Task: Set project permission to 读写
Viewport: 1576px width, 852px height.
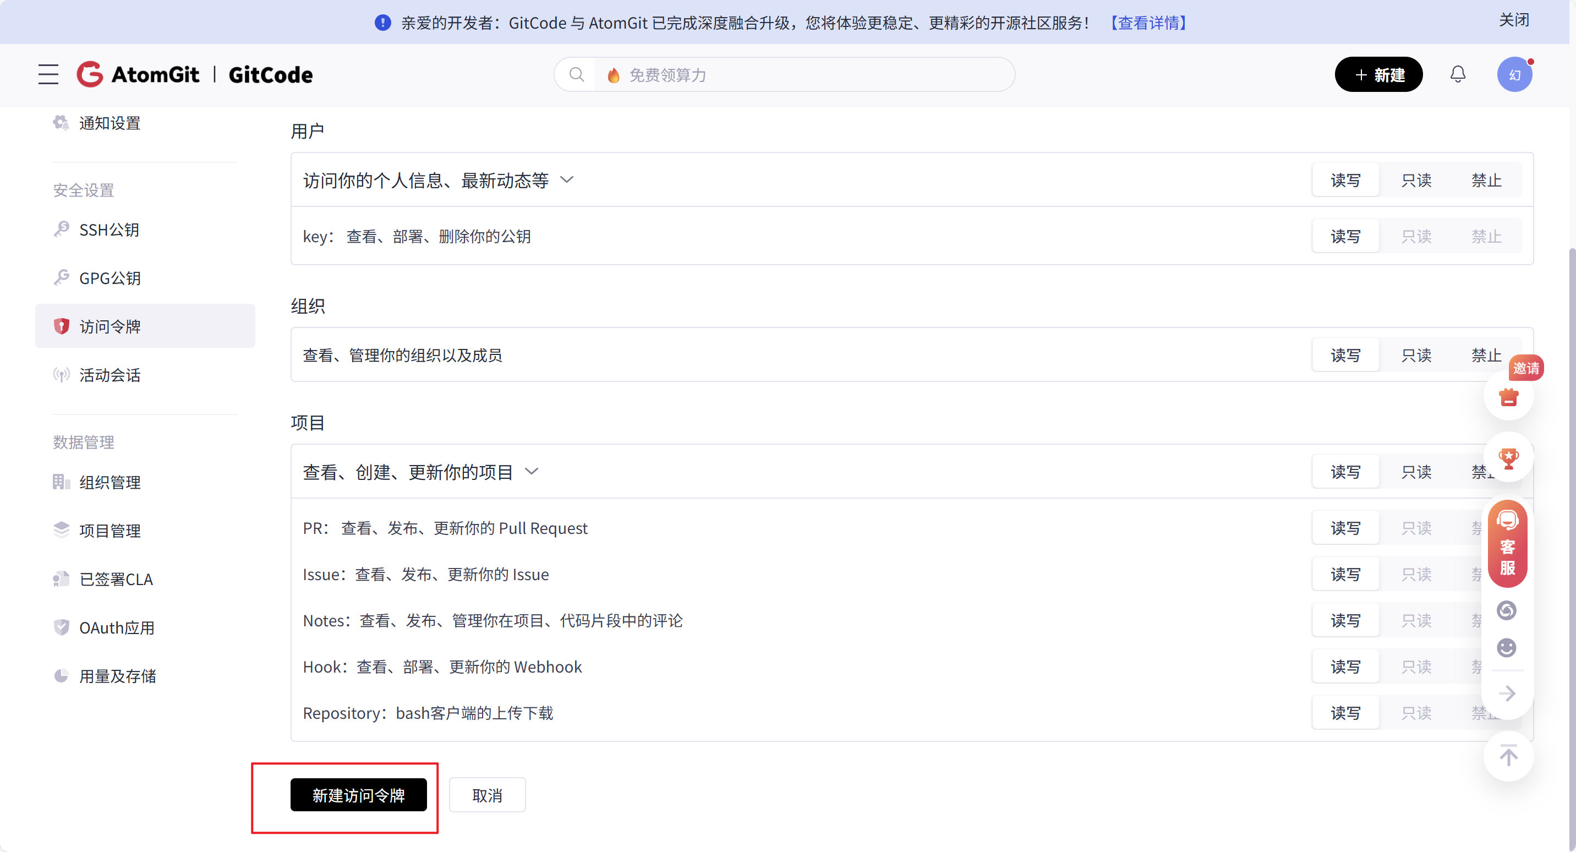Action: coord(1345,472)
